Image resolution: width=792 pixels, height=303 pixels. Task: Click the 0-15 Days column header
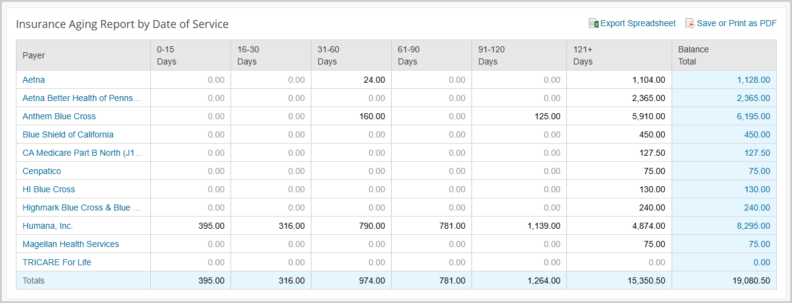(190, 55)
